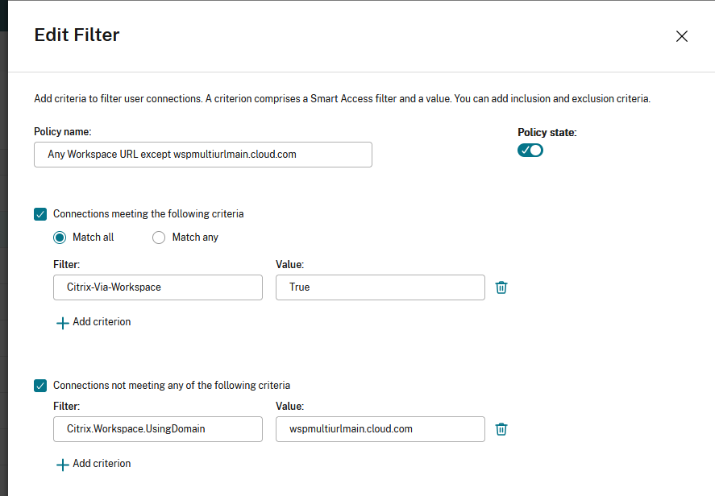The height and width of the screenshot is (496, 715).
Task: Uncheck Connections not meeting any criteria
Action: pyautogui.click(x=40, y=386)
